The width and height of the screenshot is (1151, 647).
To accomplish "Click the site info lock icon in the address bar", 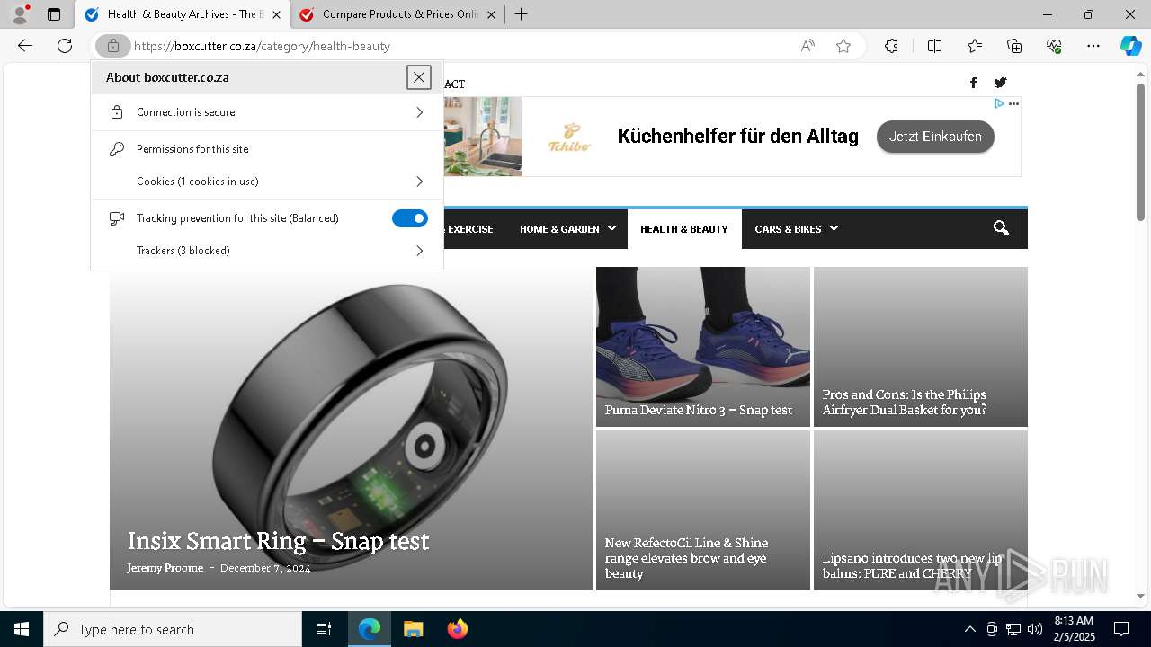I will point(113,46).
